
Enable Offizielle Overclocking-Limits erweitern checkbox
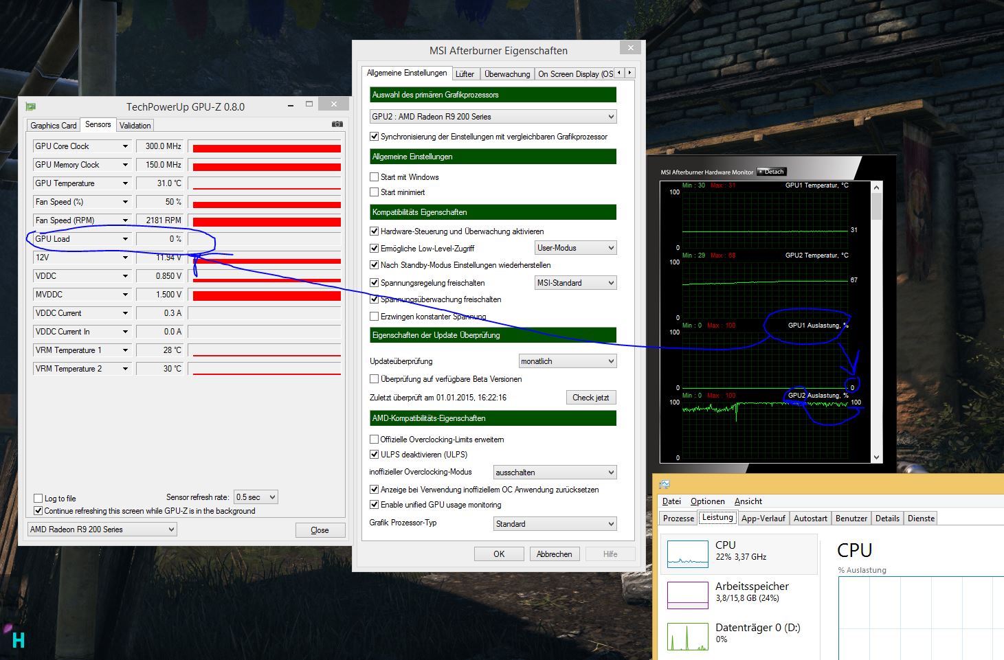pos(375,440)
